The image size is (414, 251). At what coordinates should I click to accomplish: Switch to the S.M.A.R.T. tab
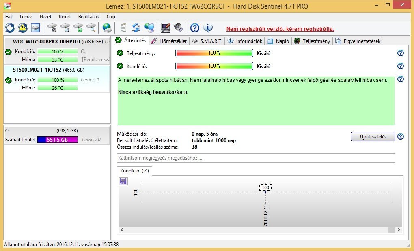207,41
